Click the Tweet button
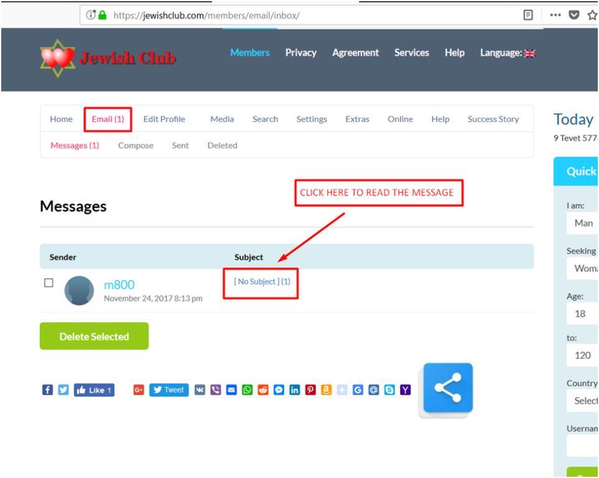Viewport: 599px width, 478px height. click(x=169, y=390)
